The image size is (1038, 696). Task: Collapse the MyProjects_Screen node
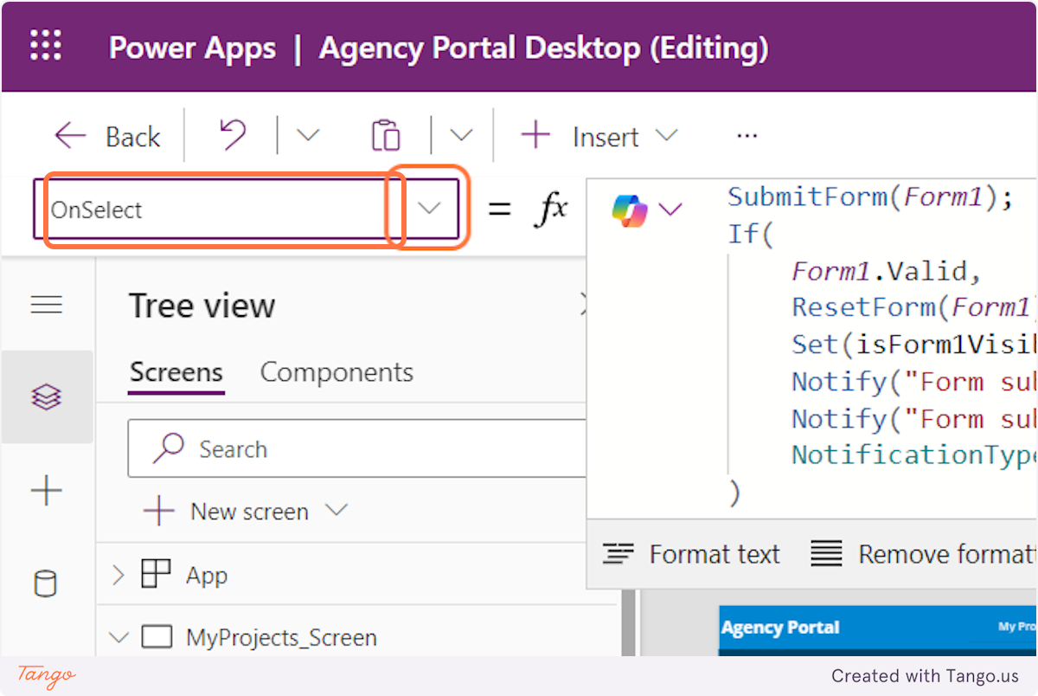click(119, 638)
